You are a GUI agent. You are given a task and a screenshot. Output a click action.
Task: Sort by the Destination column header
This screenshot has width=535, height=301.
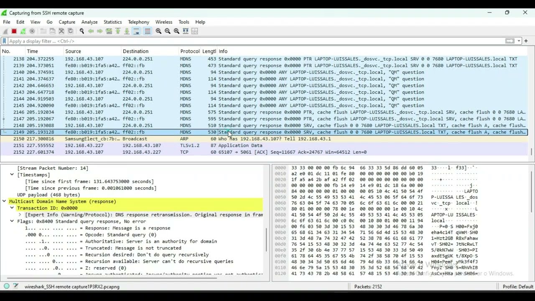point(150,51)
